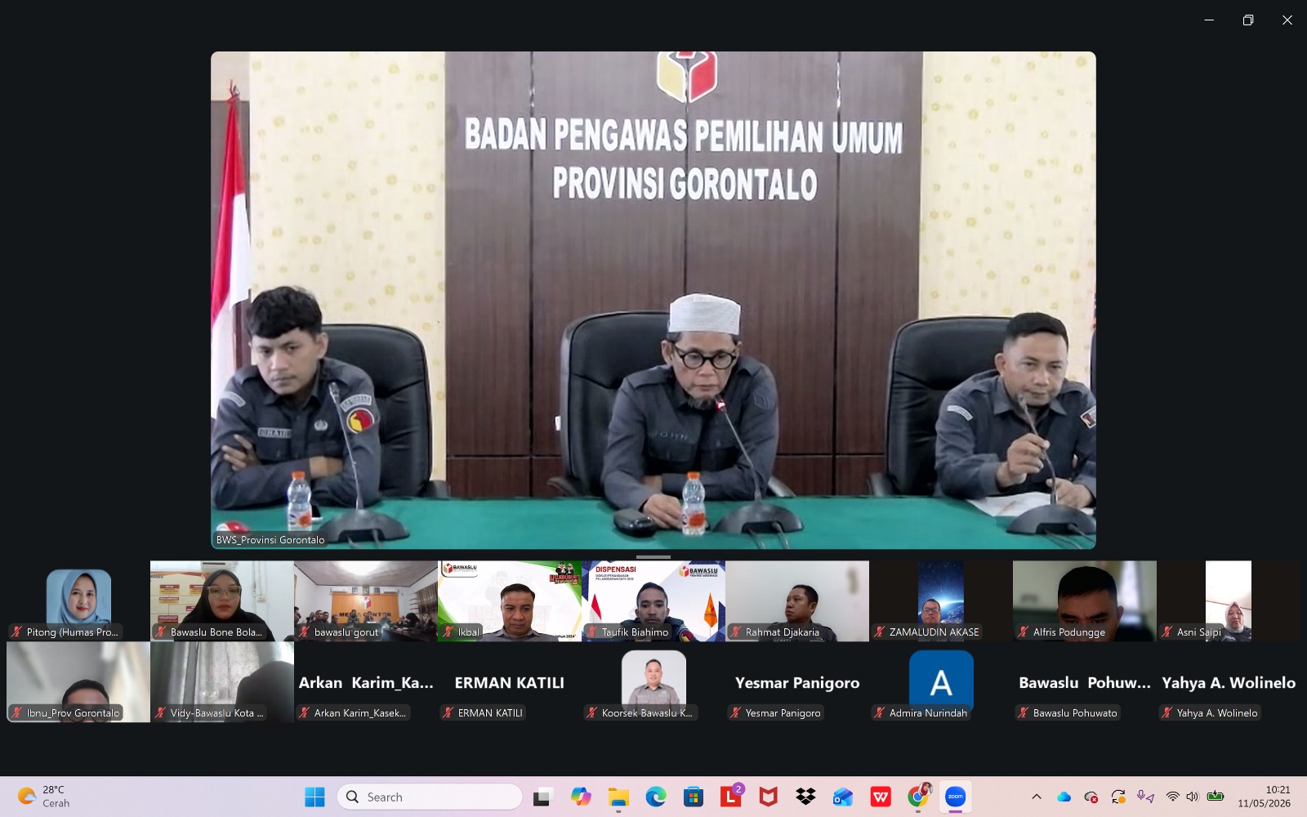Click the handle bar between speaker and gallery
Viewport: 1307px width, 817px height.
(653, 557)
